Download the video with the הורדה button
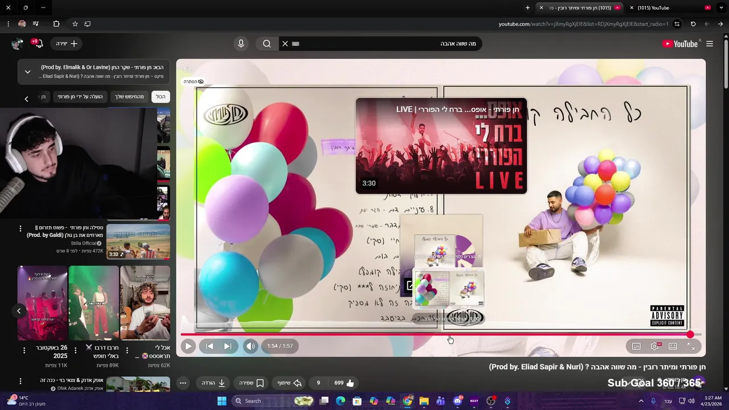This screenshot has height=410, width=729. [214, 383]
